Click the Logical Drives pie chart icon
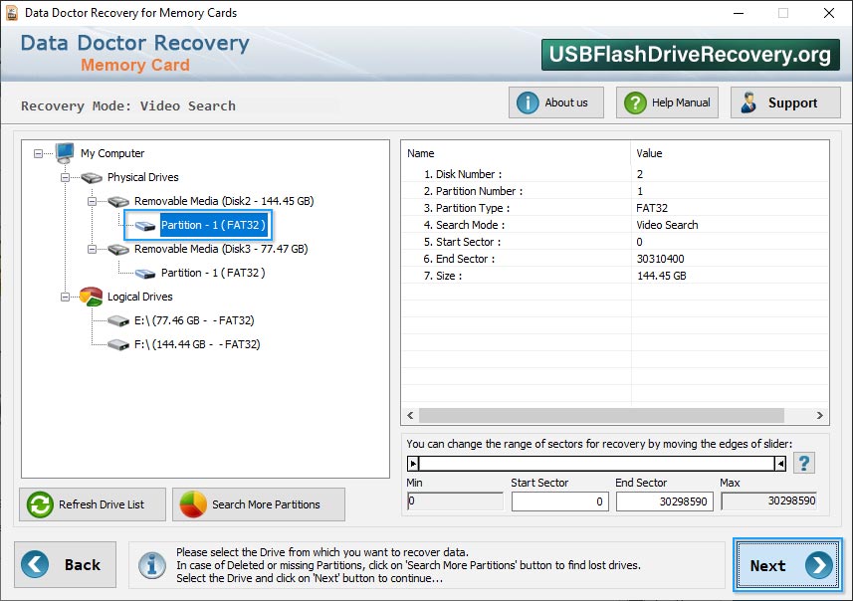 point(91,297)
